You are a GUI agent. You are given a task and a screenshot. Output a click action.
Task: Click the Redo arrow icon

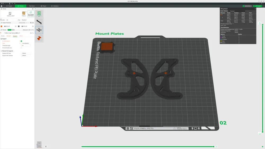pos(15,3)
